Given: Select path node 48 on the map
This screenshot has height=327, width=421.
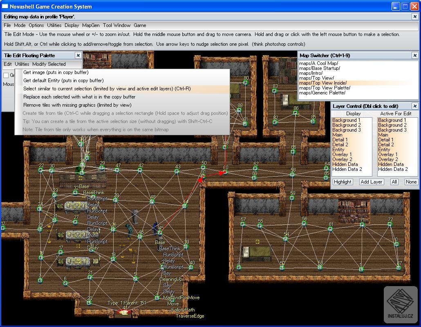Looking at the screenshot, I should pos(152,202).
